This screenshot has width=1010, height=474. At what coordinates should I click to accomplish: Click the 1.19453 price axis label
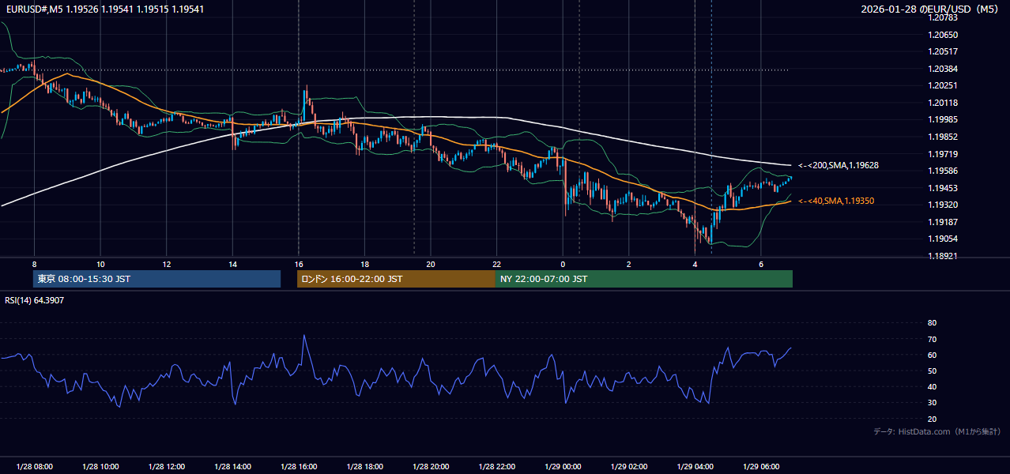pyautogui.click(x=943, y=188)
